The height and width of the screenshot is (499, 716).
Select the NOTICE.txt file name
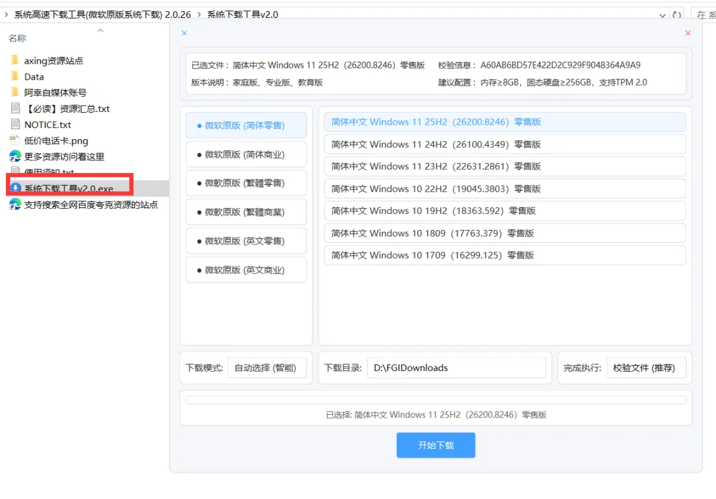48,125
